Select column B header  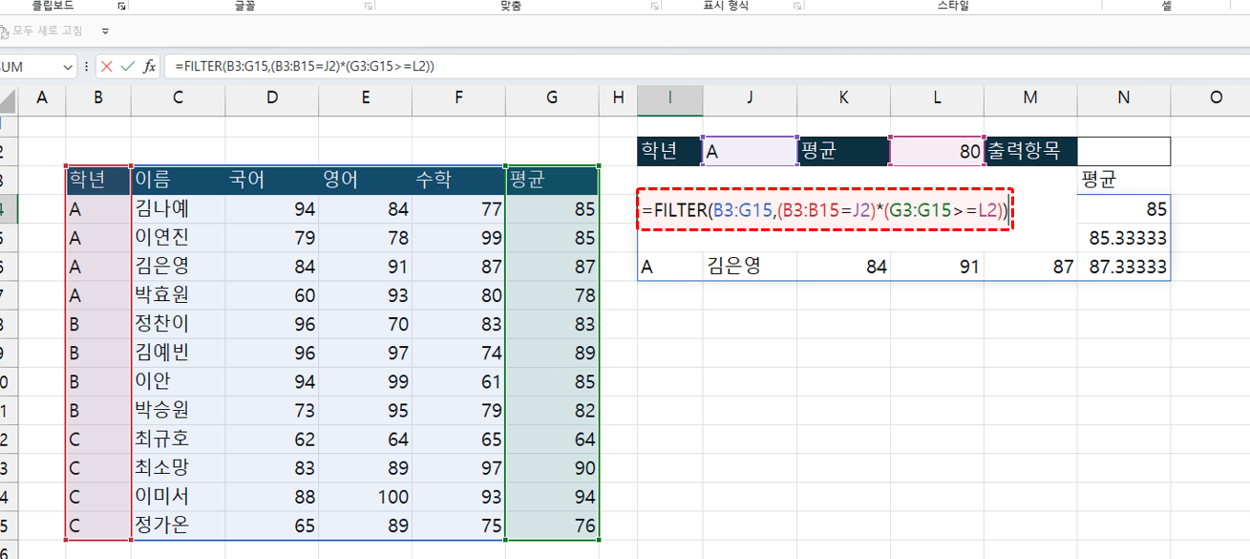(98, 97)
